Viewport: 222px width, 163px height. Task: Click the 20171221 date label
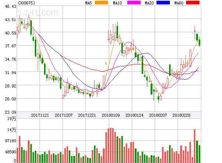(87, 115)
